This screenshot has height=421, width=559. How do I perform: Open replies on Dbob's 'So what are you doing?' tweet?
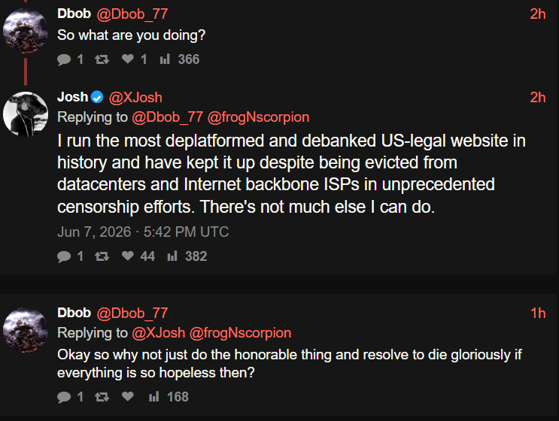click(70, 59)
